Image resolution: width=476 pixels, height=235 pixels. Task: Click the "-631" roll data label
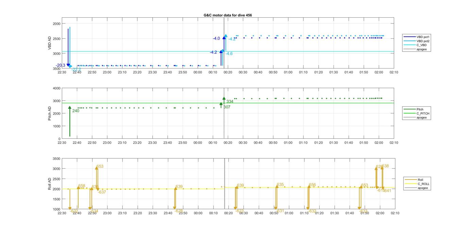tap(280, 211)
